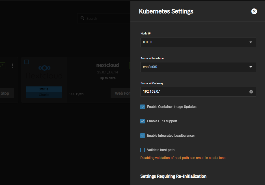Viewport: 265px width, 185px height.
Task: Open the three-dot app options menu
Action: pos(12,66)
